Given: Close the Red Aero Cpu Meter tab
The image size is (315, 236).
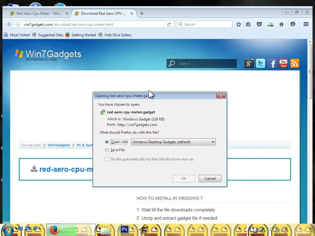Looking at the screenshot, I should coord(67,14).
